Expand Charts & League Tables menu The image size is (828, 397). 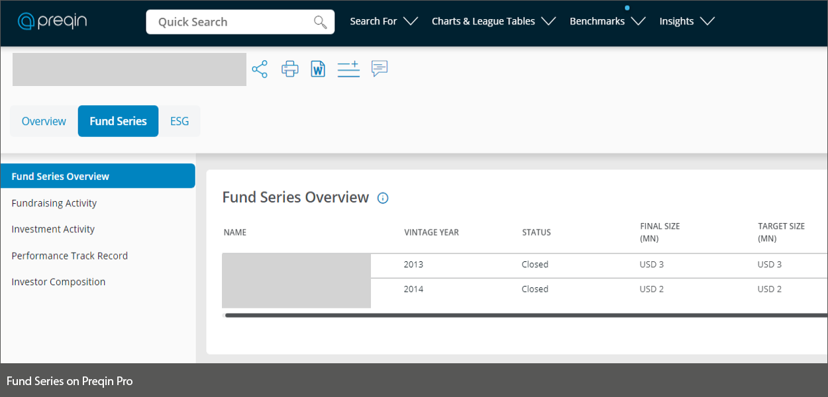[493, 21]
